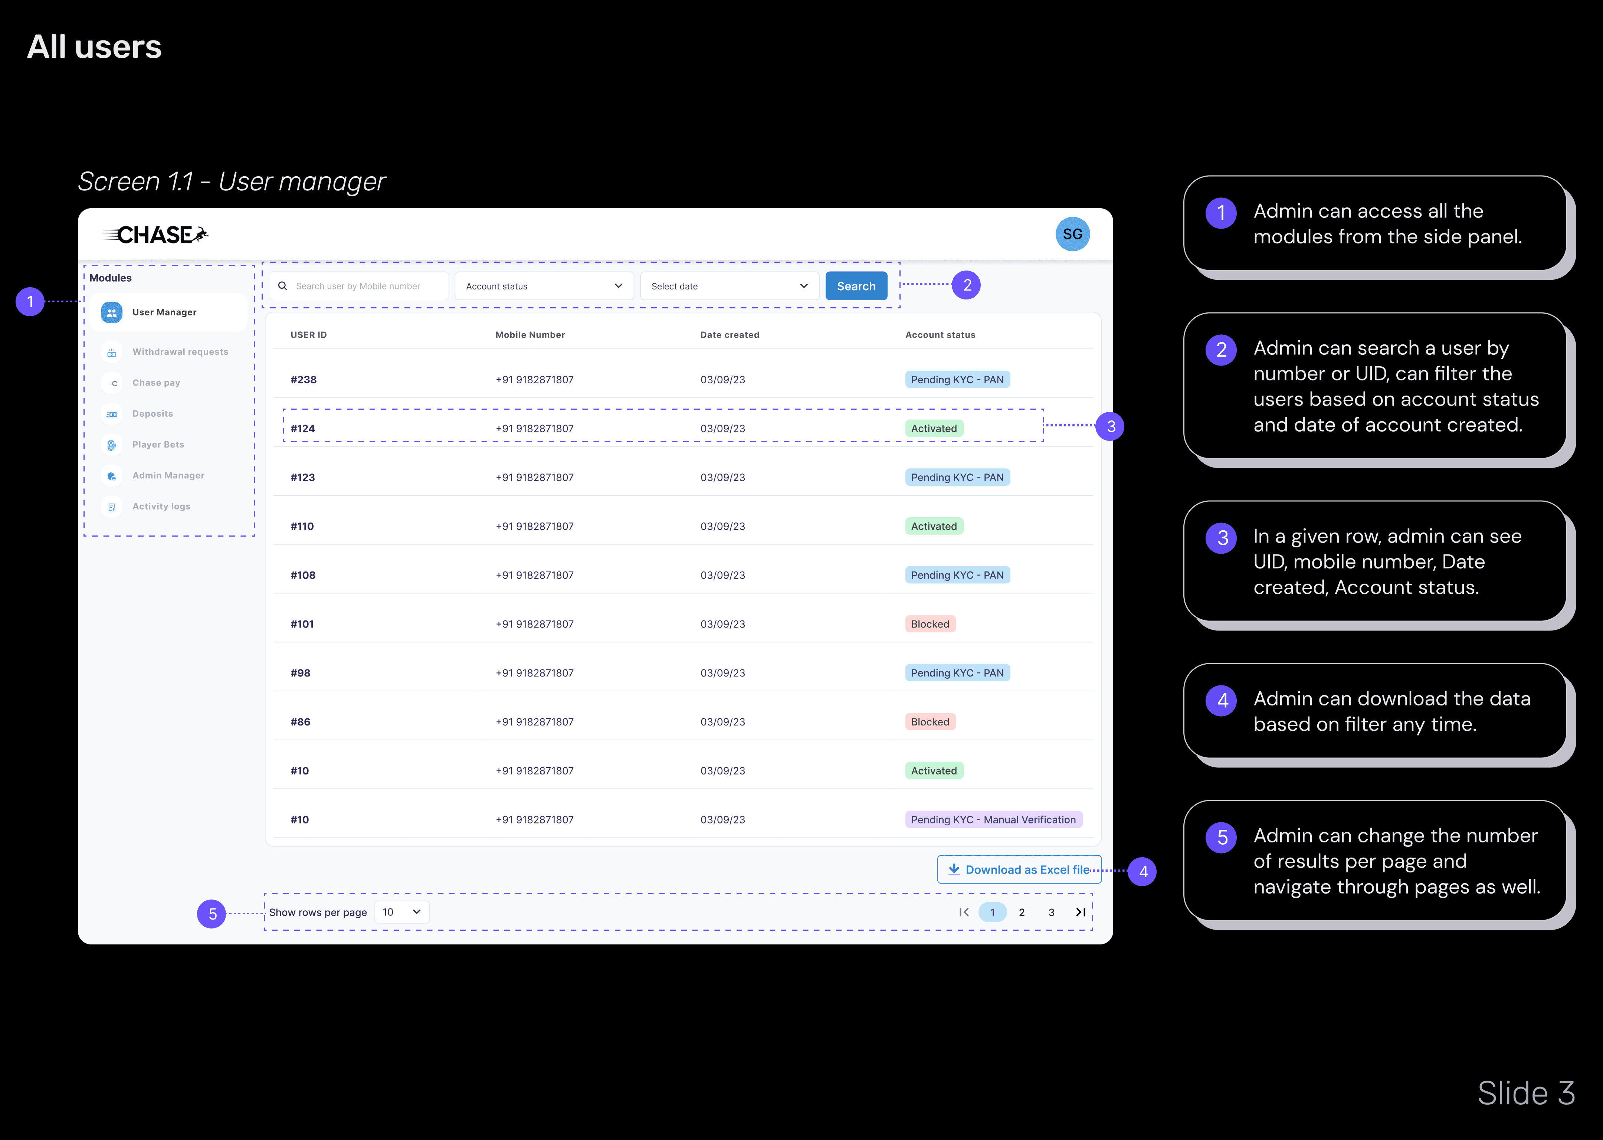
Task: Focus the mobile number search field
Action: pos(359,286)
